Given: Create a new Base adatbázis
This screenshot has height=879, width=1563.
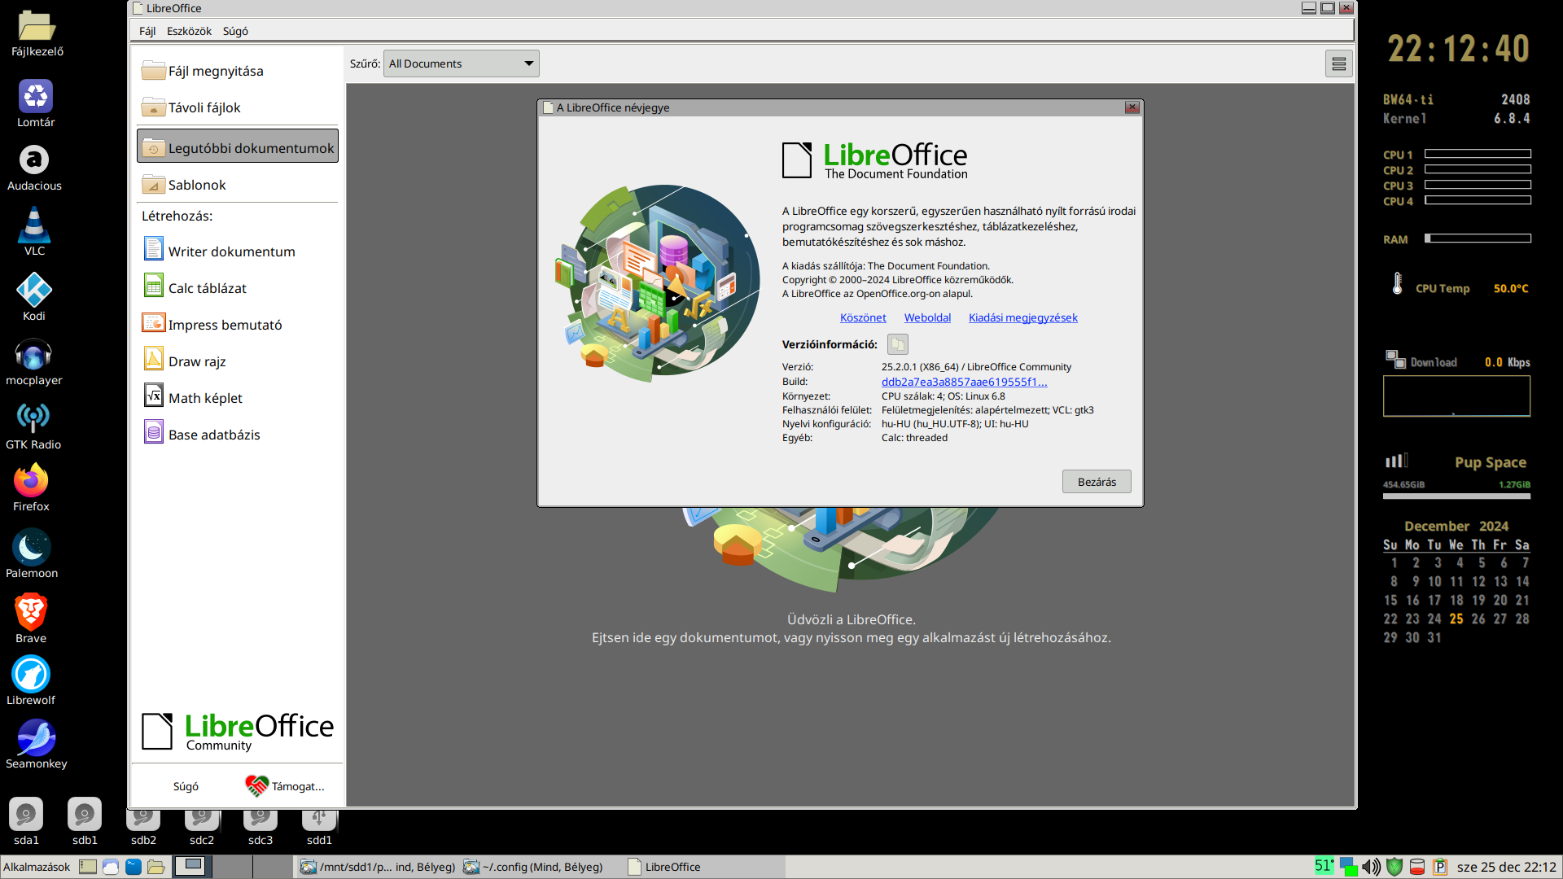Looking at the screenshot, I should click(237, 435).
